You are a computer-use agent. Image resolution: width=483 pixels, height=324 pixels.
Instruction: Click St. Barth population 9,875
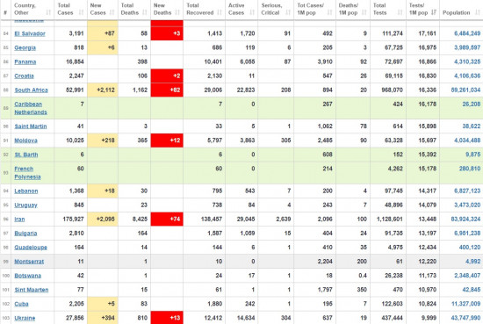472,155
